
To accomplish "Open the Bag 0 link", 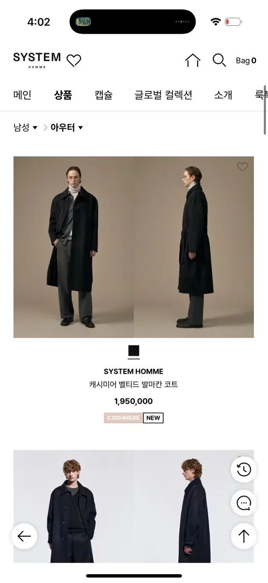I will click(x=246, y=61).
